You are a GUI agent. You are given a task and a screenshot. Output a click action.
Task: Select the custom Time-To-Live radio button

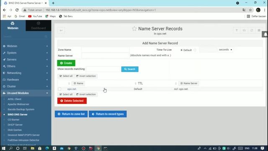(x=195, y=50)
